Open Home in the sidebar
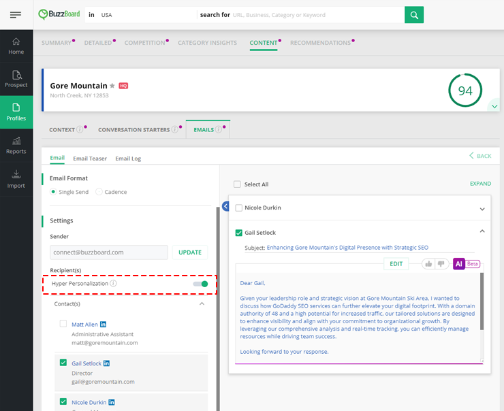The image size is (504, 411). (x=16, y=46)
